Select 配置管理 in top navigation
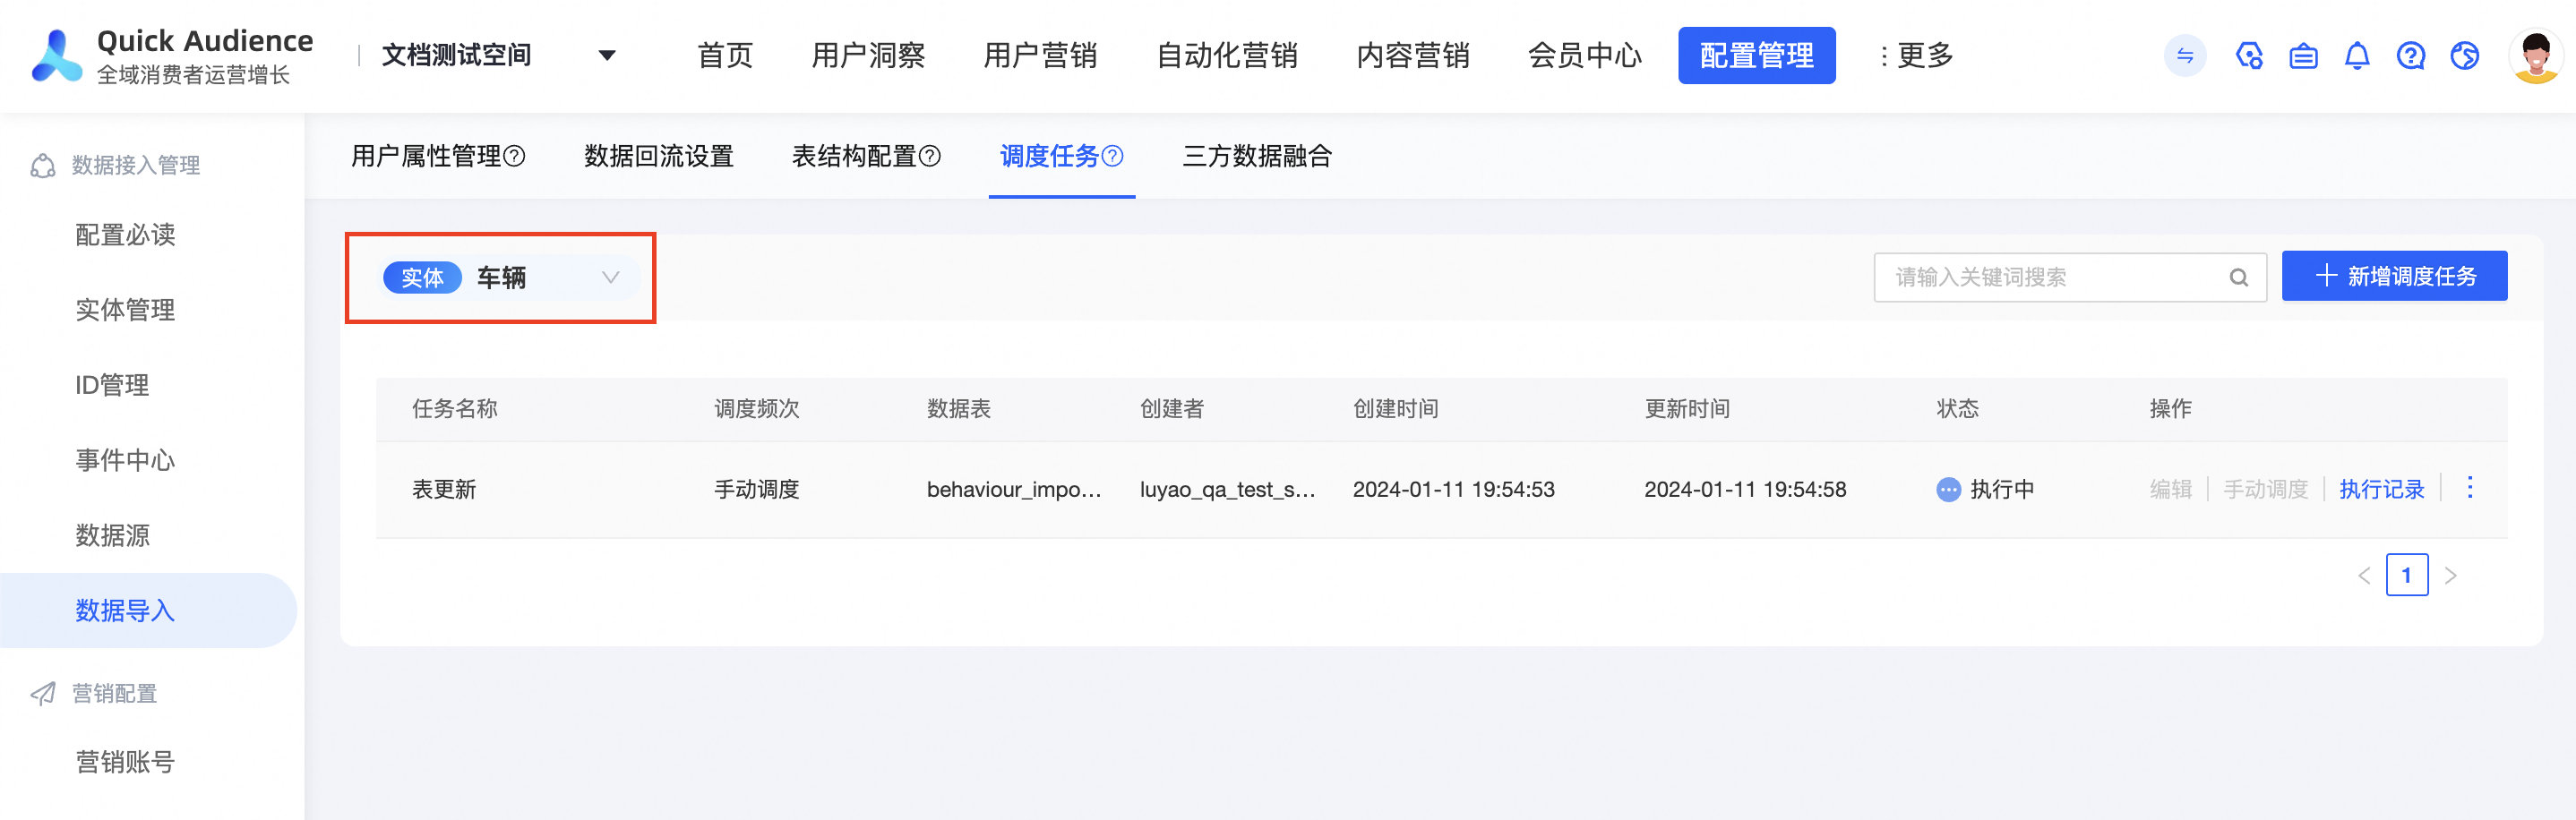 pos(1757,56)
